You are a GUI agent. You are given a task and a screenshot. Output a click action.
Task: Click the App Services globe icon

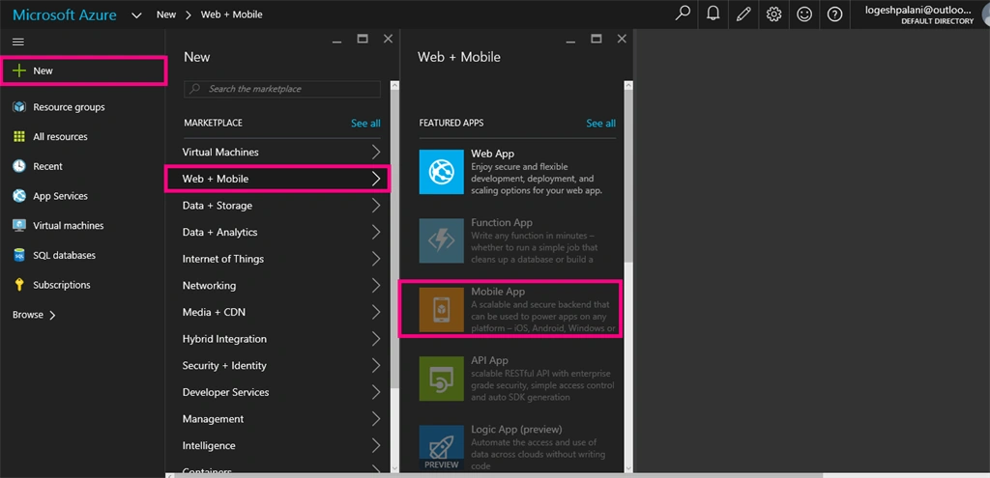click(19, 196)
